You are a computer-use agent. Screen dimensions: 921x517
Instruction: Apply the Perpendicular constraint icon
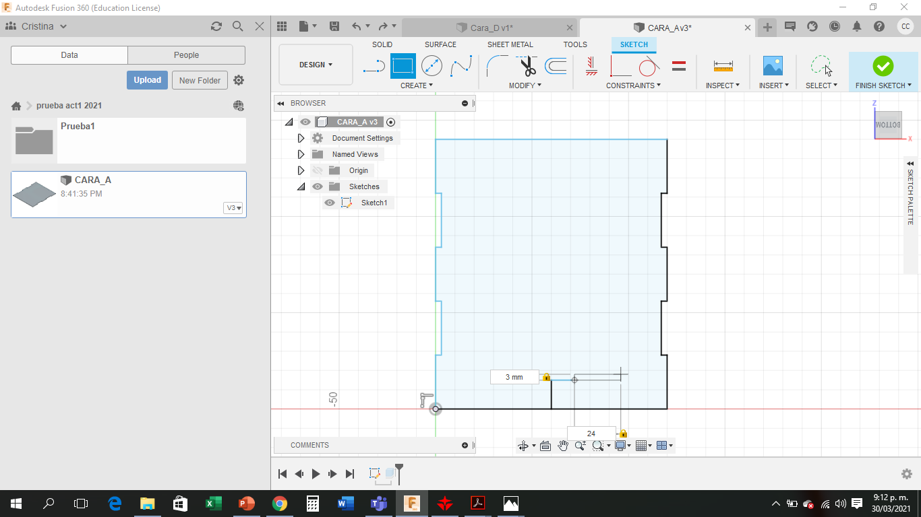point(620,66)
